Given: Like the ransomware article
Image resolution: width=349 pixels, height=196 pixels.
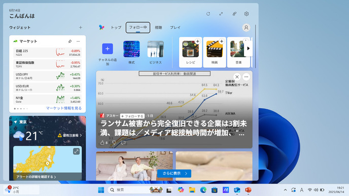Looking at the screenshot, I should point(102,143).
